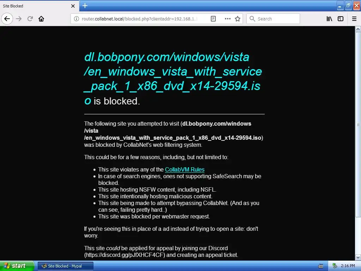Click the vertical scrollbar thumb

click(x=358, y=125)
